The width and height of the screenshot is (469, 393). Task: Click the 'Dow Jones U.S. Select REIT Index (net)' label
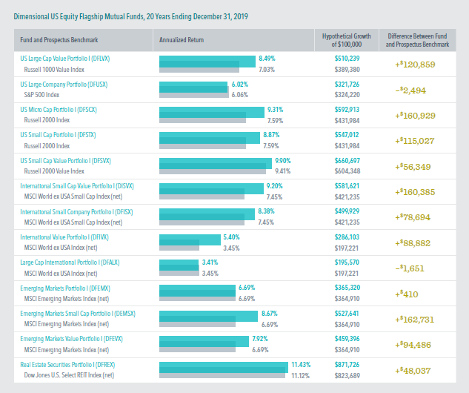pyautogui.click(x=69, y=375)
